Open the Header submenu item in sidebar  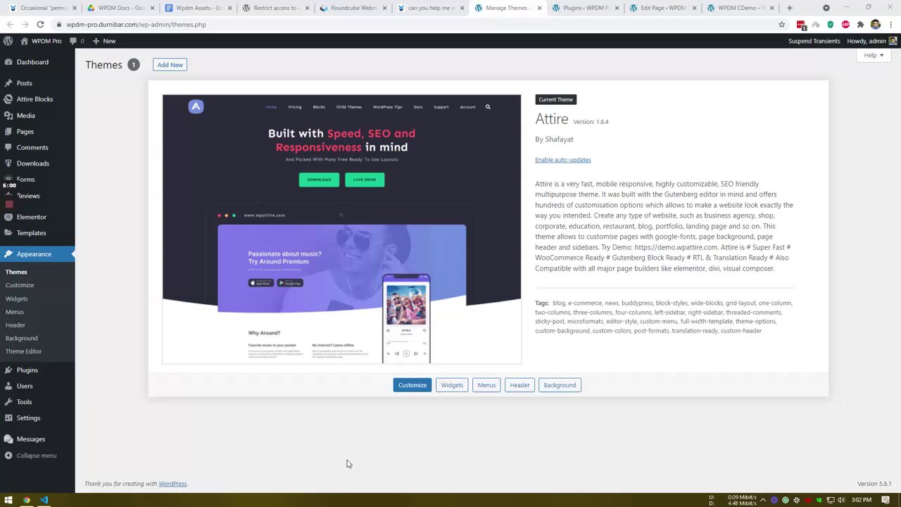[x=15, y=325]
